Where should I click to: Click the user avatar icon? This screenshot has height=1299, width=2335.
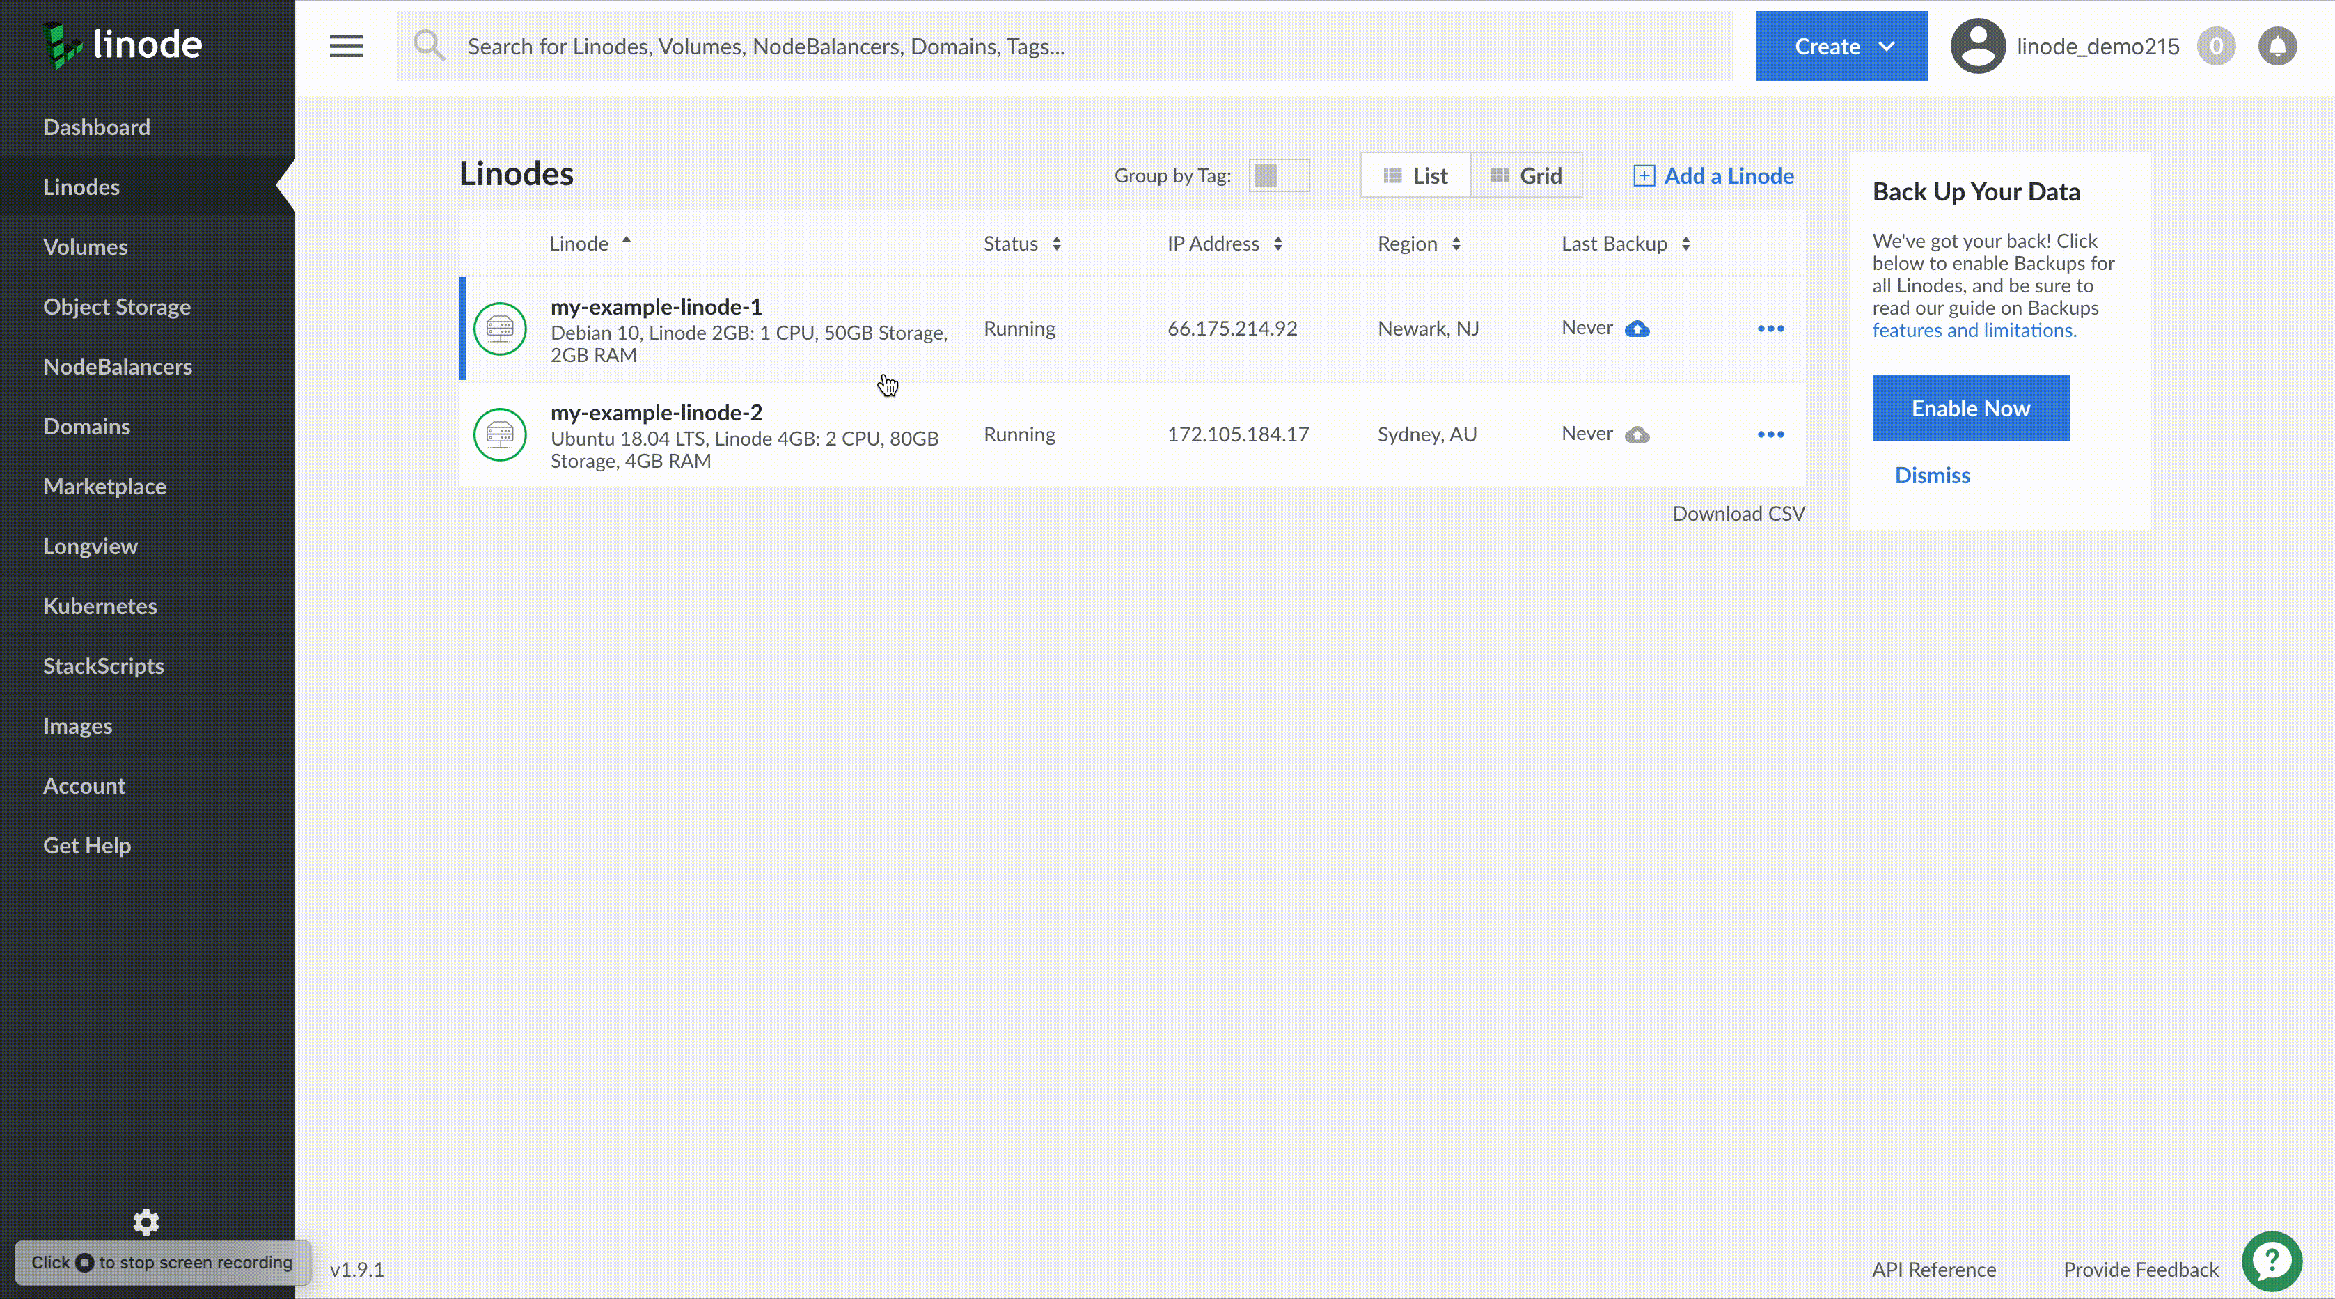click(1977, 46)
